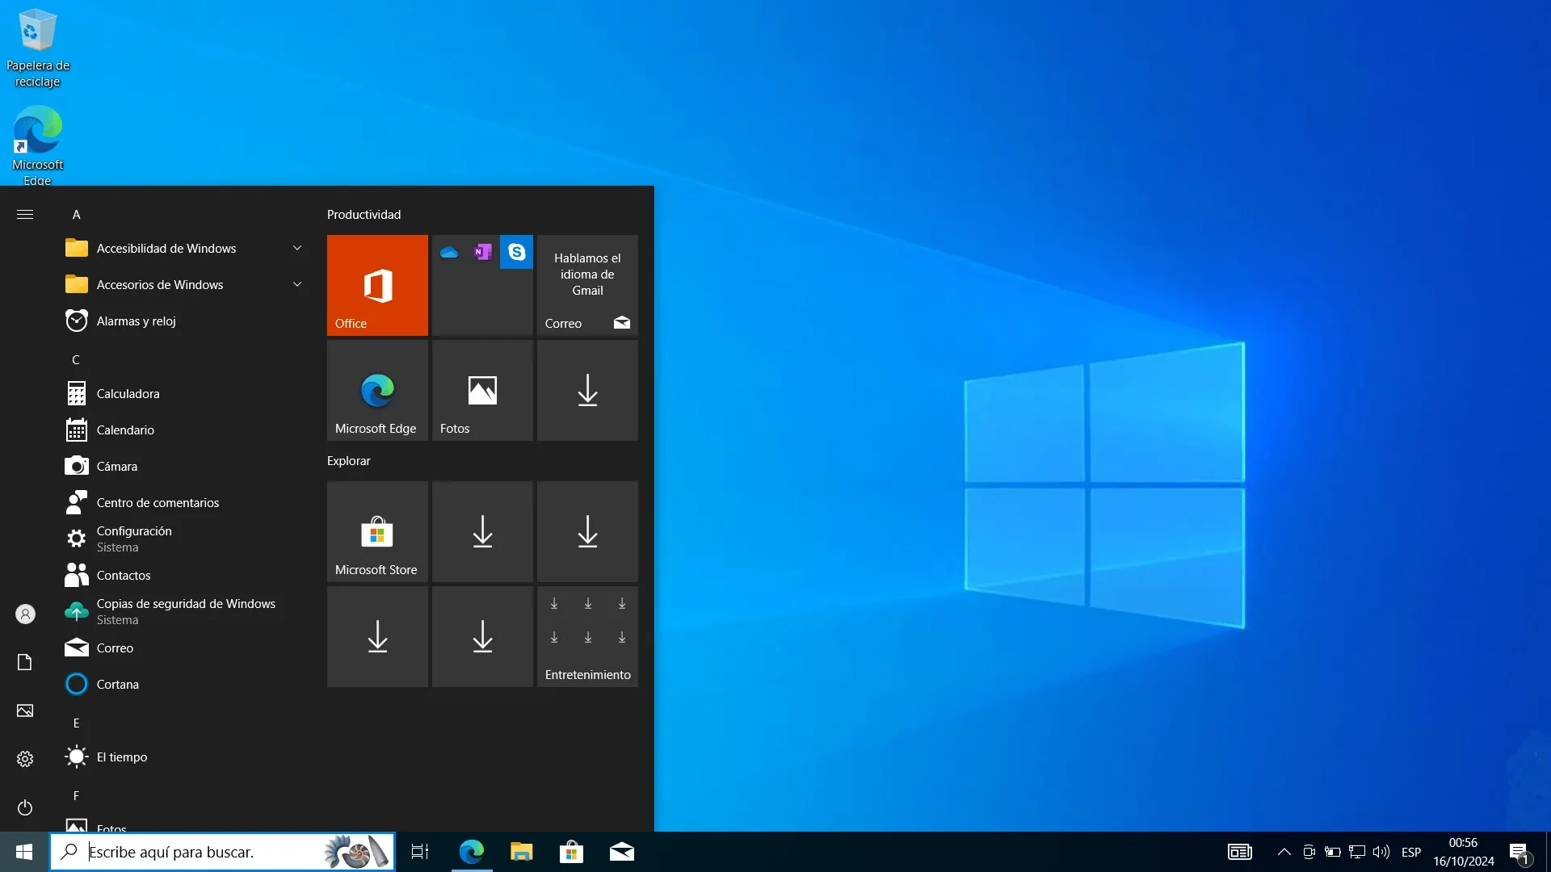
Task: Click the Windows Start button
Action: pyautogui.click(x=24, y=852)
